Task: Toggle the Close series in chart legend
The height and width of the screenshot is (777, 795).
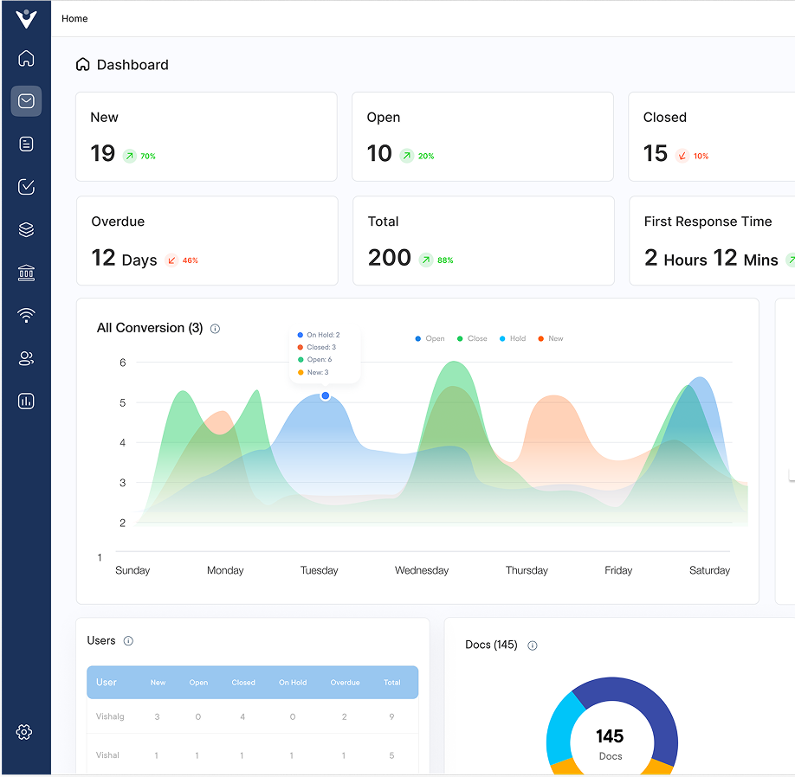Action: pos(472,338)
